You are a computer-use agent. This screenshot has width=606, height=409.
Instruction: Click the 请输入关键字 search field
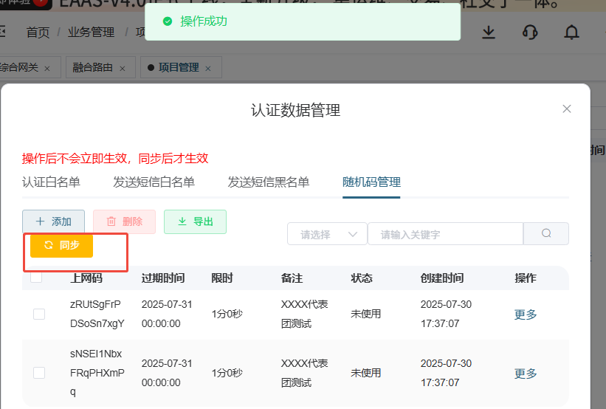coord(445,235)
